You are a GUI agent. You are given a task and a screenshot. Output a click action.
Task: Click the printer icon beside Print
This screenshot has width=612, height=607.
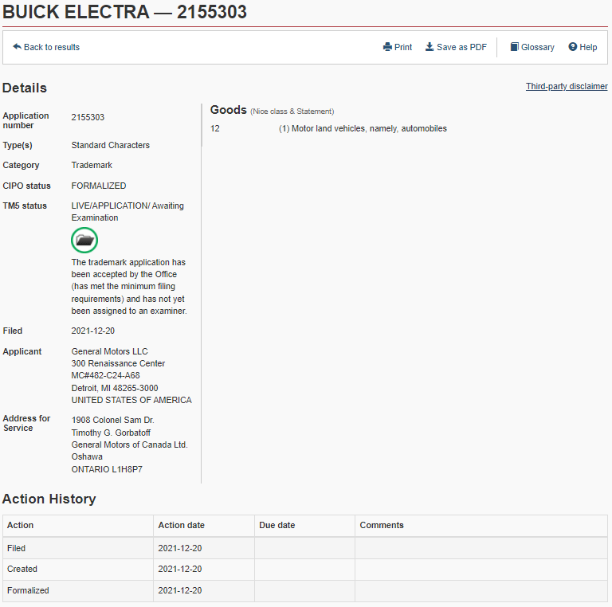coord(387,47)
